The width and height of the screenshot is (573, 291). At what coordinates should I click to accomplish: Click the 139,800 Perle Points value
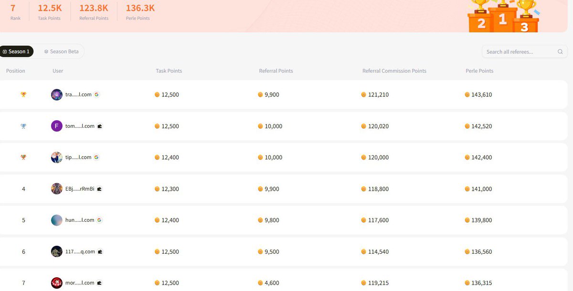click(x=481, y=220)
